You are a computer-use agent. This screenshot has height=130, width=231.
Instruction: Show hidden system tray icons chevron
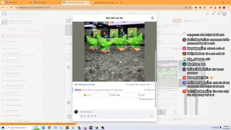[x=212, y=127]
